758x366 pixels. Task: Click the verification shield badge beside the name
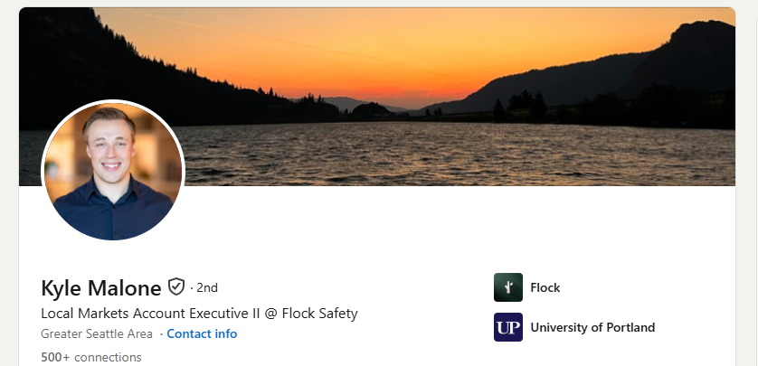[x=176, y=286]
